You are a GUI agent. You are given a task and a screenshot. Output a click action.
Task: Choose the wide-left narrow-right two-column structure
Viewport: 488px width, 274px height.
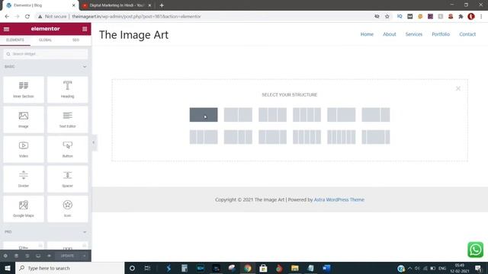pyautogui.click(x=376, y=115)
